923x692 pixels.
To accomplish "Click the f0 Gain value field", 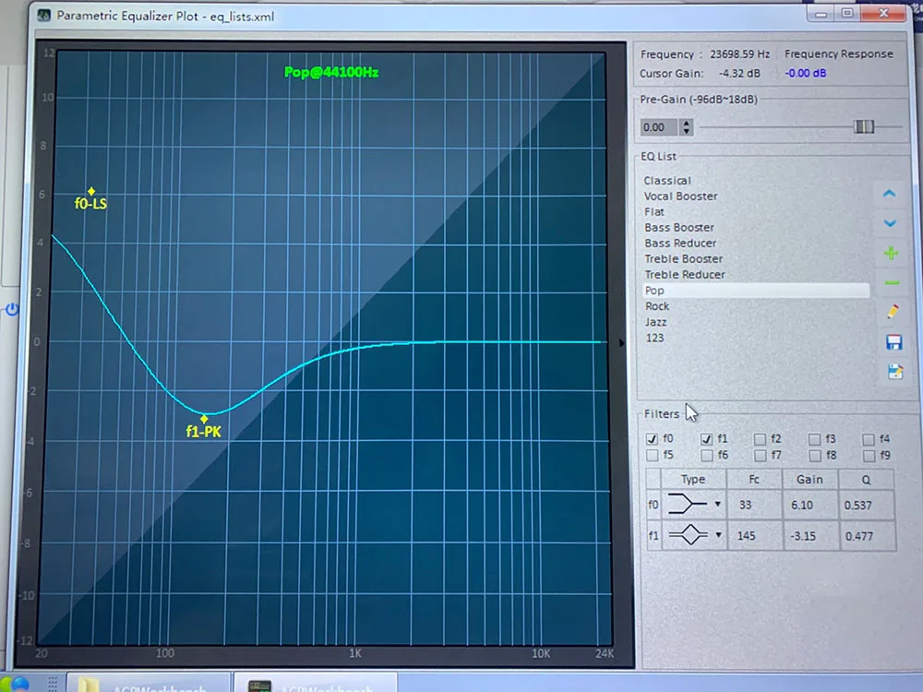I will (x=810, y=505).
